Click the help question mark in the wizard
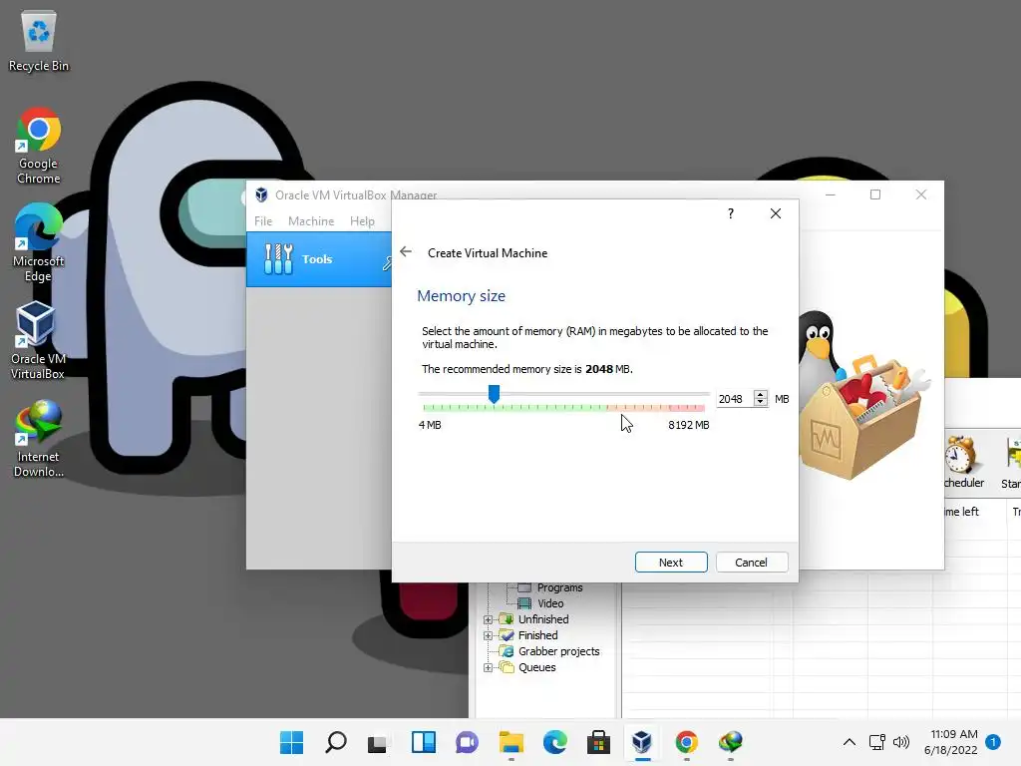 pyautogui.click(x=731, y=213)
